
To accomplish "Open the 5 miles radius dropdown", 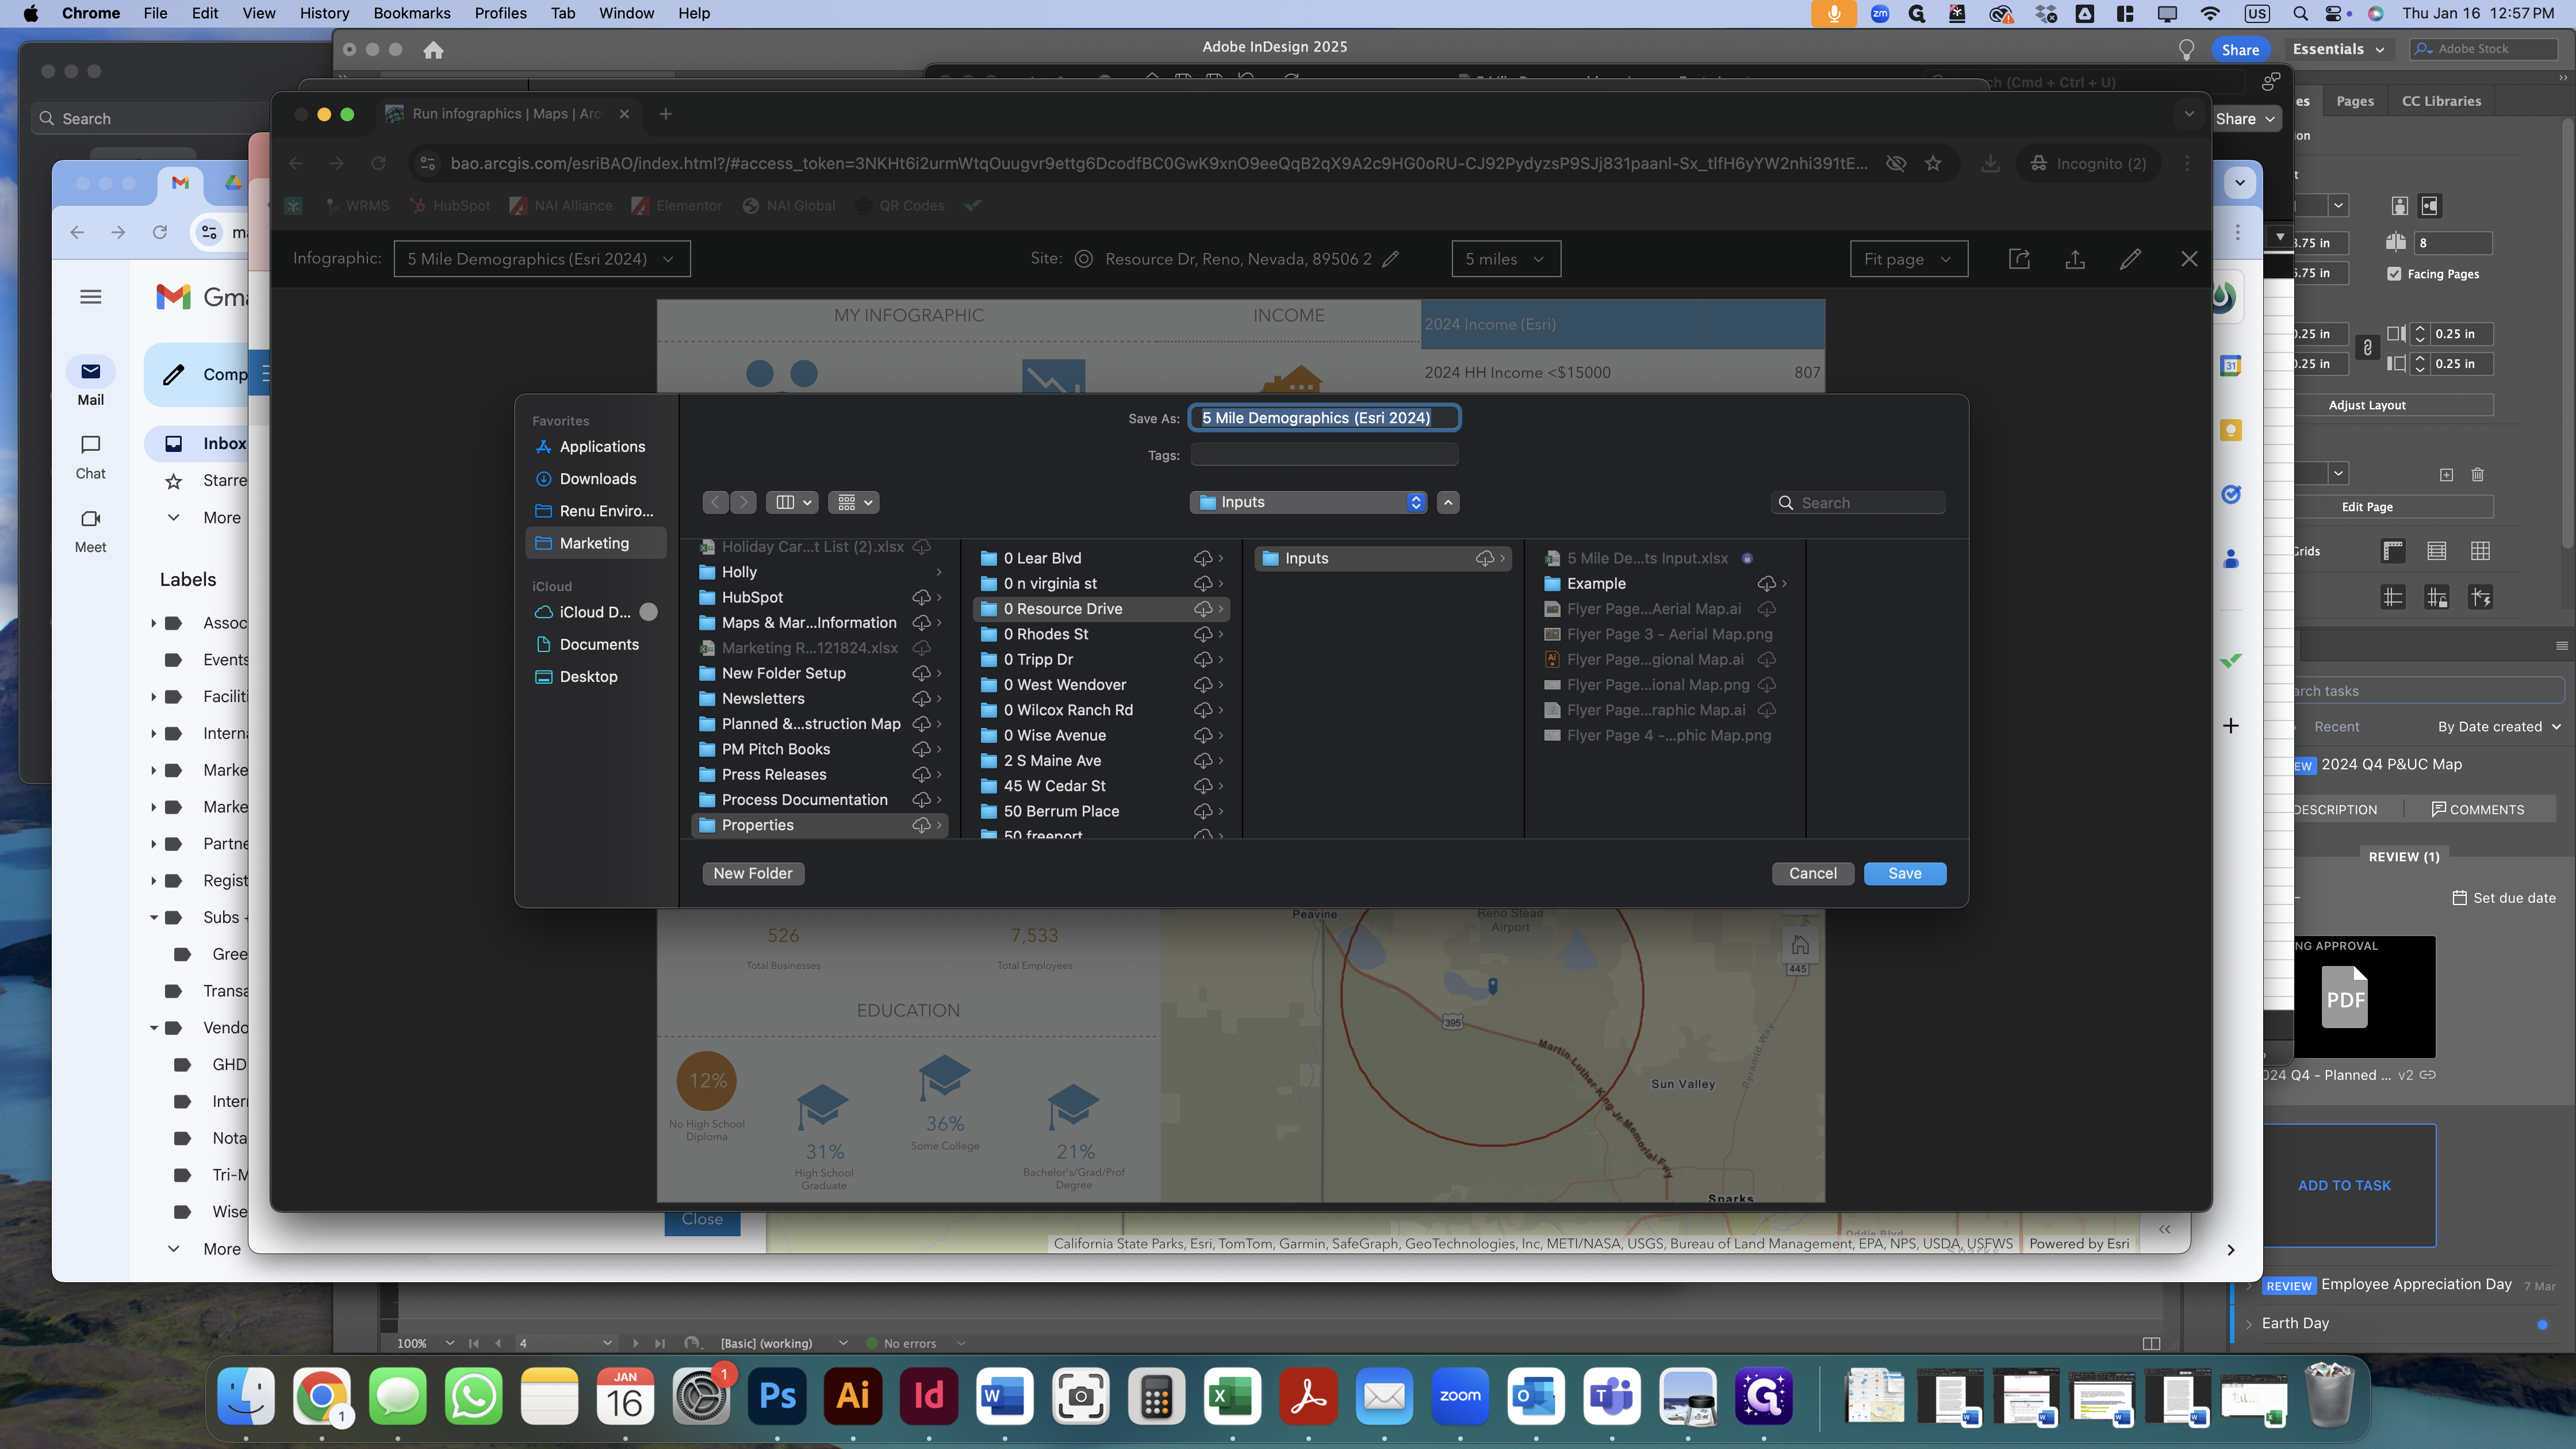I will pyautogui.click(x=1505, y=259).
